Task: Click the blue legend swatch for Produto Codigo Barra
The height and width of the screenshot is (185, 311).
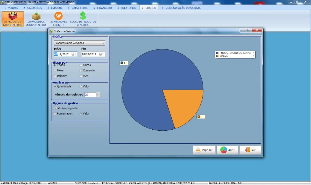Action: [x=217, y=53]
